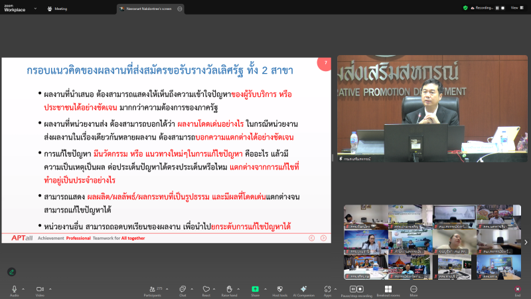Viewport: 531px width, 299px height.
Task: Expand the arrow beside Participants
Action: [168, 289]
